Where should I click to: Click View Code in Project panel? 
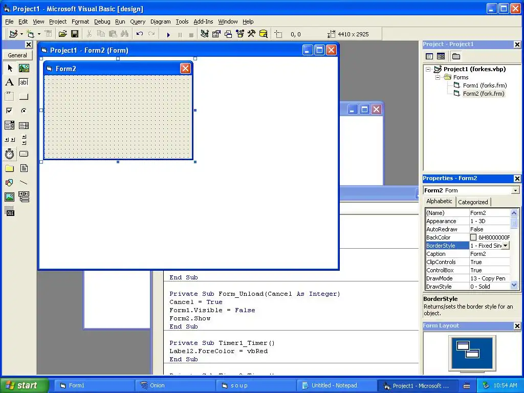pyautogui.click(x=429, y=56)
